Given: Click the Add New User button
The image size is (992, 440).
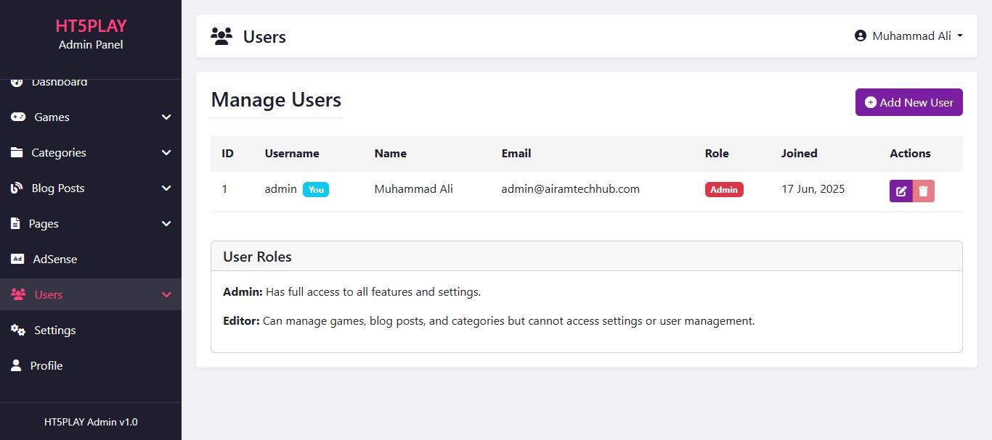Looking at the screenshot, I should pos(909,102).
